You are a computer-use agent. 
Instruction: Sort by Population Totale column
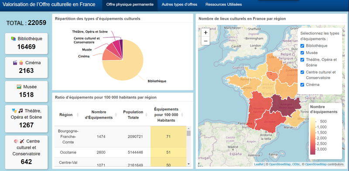click(147, 115)
